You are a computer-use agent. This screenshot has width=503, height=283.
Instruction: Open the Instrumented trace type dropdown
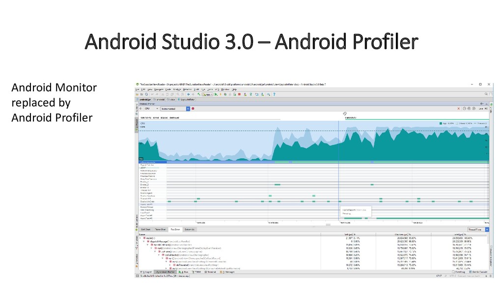[175, 109]
